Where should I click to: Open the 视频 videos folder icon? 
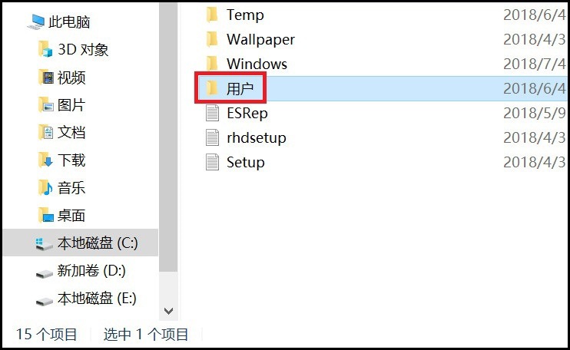coord(46,77)
